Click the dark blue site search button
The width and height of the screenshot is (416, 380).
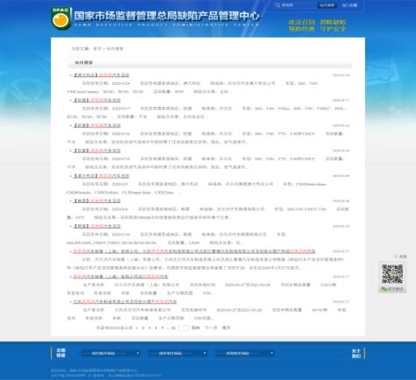tap(327, 5)
